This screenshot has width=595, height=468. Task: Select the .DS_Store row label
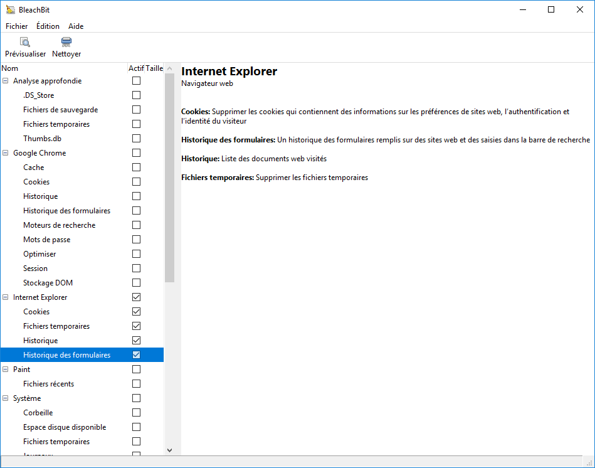tap(39, 95)
